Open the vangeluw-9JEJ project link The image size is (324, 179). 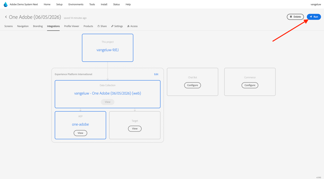pos(108,50)
